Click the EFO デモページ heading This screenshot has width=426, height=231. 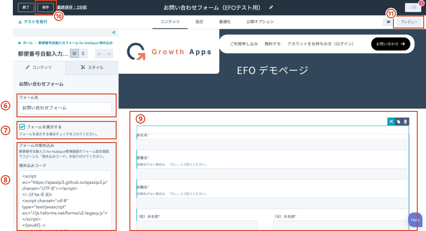(273, 70)
